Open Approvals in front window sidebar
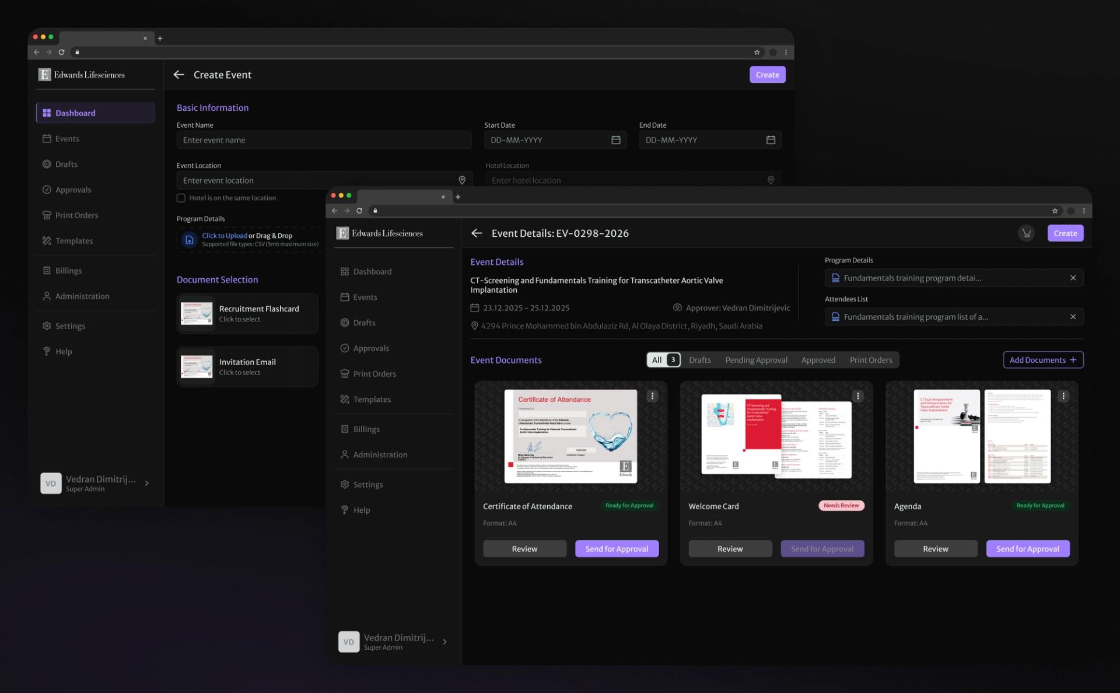1120x693 pixels. [x=394, y=348]
